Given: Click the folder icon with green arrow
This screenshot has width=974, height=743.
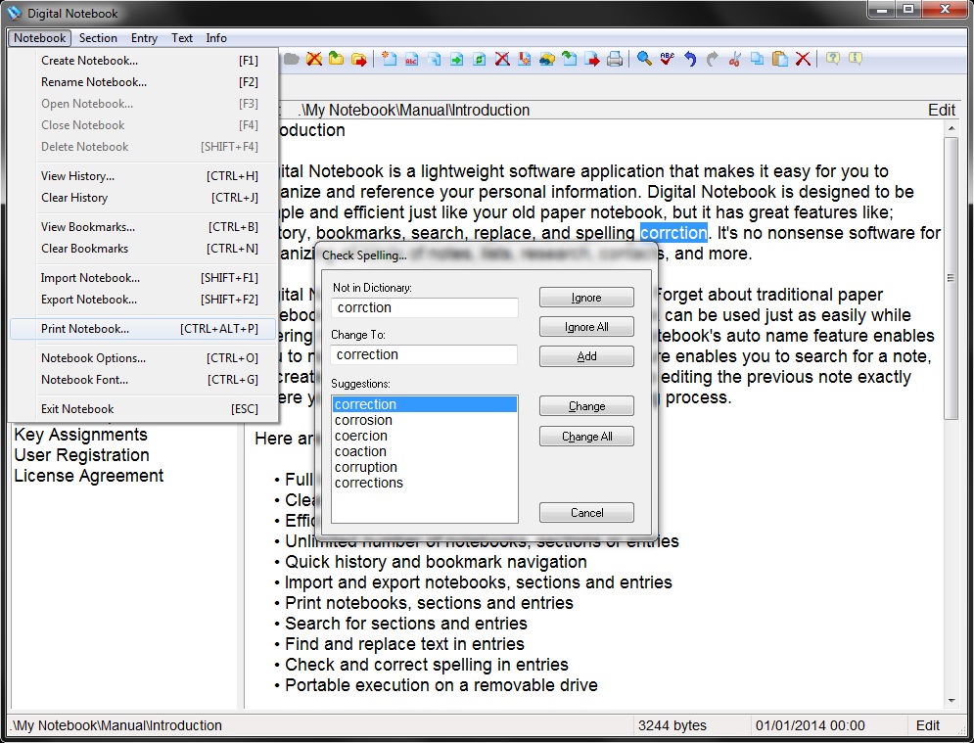Looking at the screenshot, I should pyautogui.click(x=336, y=59).
